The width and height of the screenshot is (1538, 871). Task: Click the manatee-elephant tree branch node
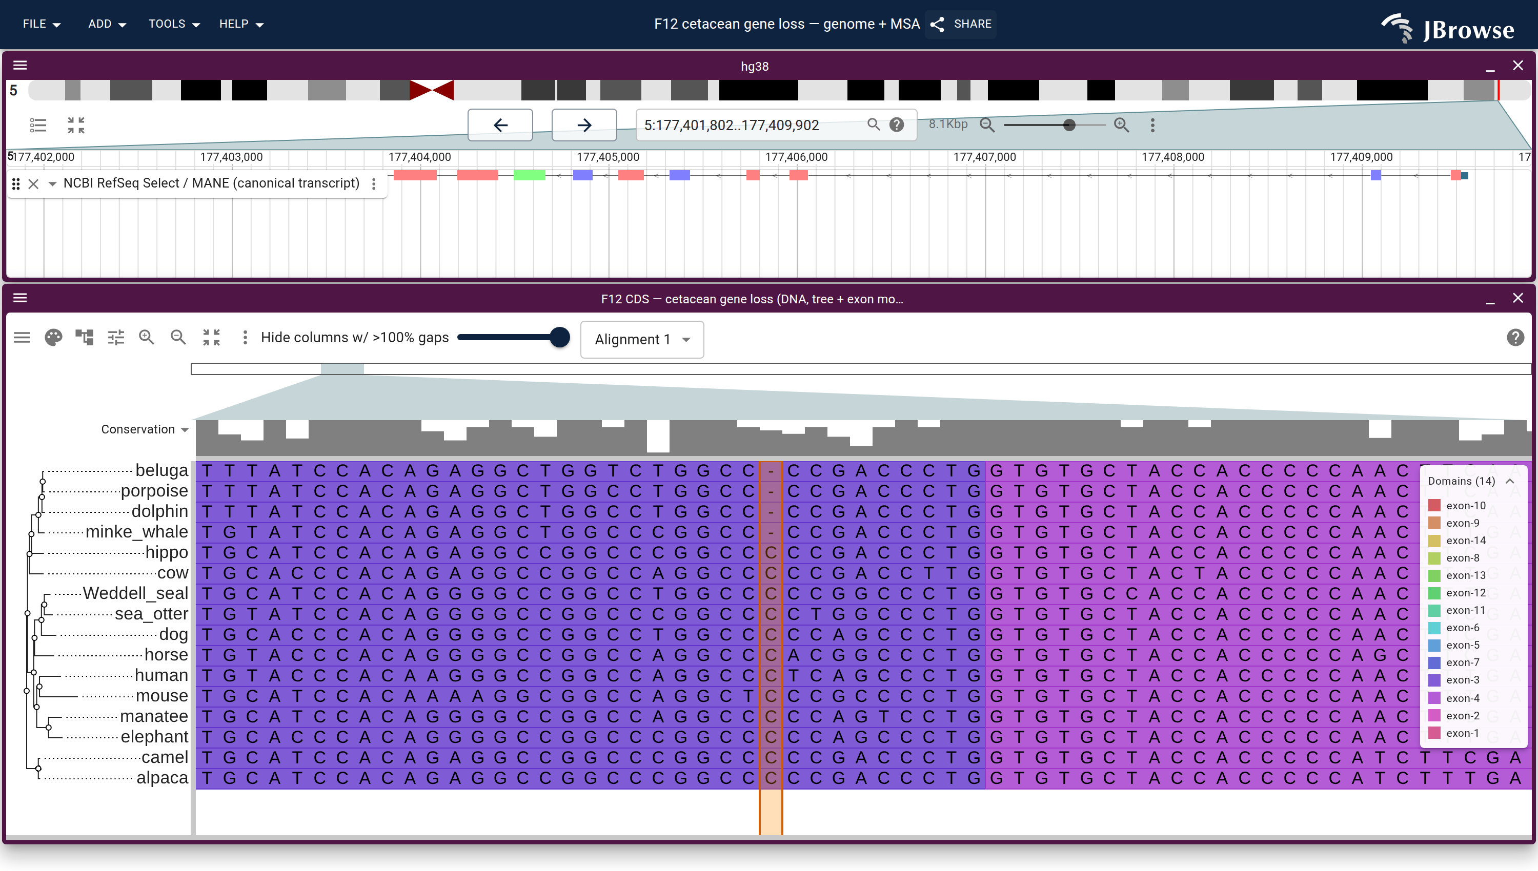49,728
